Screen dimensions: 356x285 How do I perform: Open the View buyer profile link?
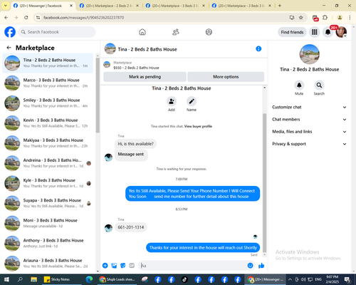pyautogui.click(x=198, y=126)
